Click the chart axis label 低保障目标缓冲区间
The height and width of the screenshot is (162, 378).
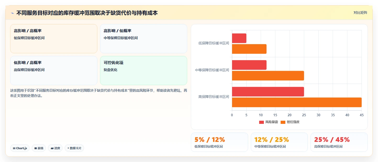[x=214, y=43]
